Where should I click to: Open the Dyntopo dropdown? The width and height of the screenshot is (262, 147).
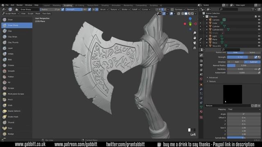point(180,9)
